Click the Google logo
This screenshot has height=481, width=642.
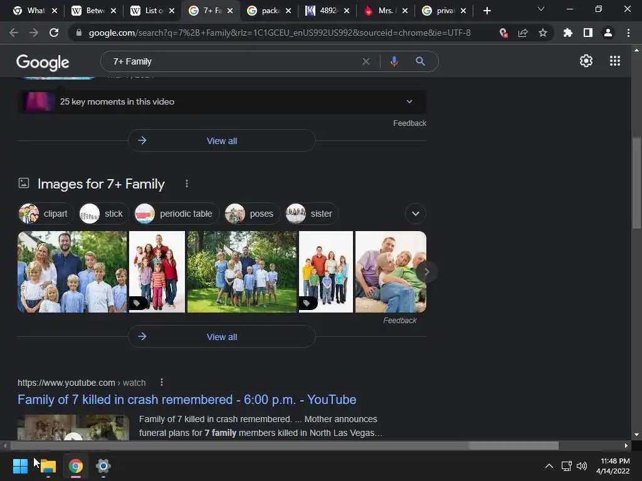[x=43, y=62]
